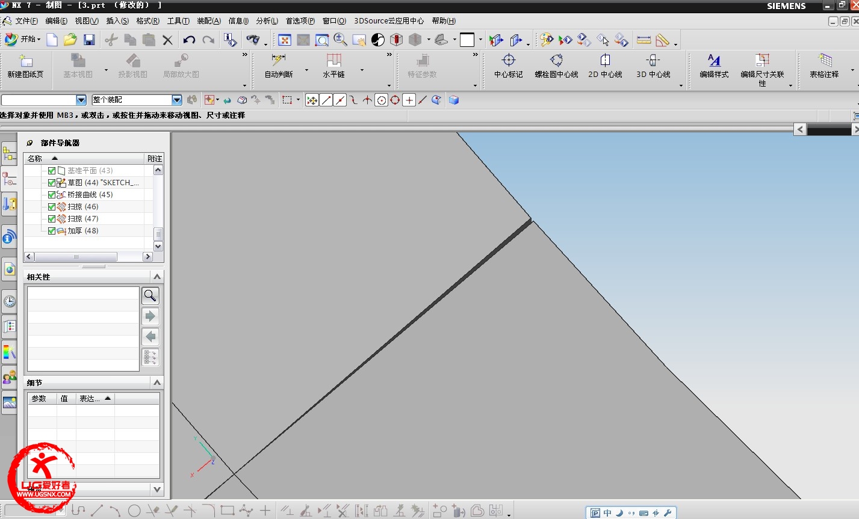Collapse the 相关性 panel

[x=157, y=277]
